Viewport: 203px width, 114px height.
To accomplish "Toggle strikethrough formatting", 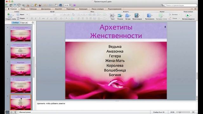I will 43,18.
